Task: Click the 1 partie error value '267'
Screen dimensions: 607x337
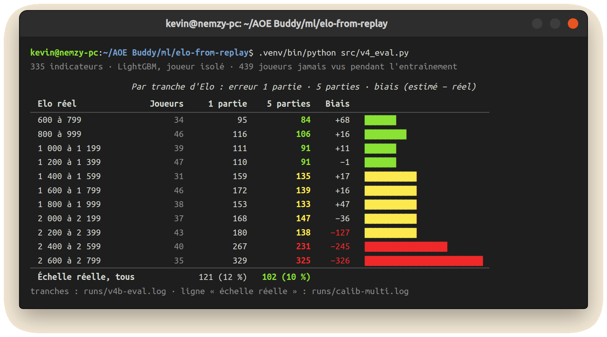Action: coord(240,246)
